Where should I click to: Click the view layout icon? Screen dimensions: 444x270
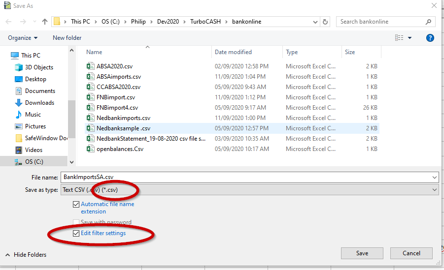pos(399,38)
